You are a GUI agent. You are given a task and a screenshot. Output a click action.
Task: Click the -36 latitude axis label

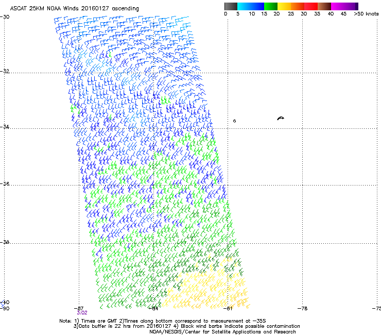[5, 183]
